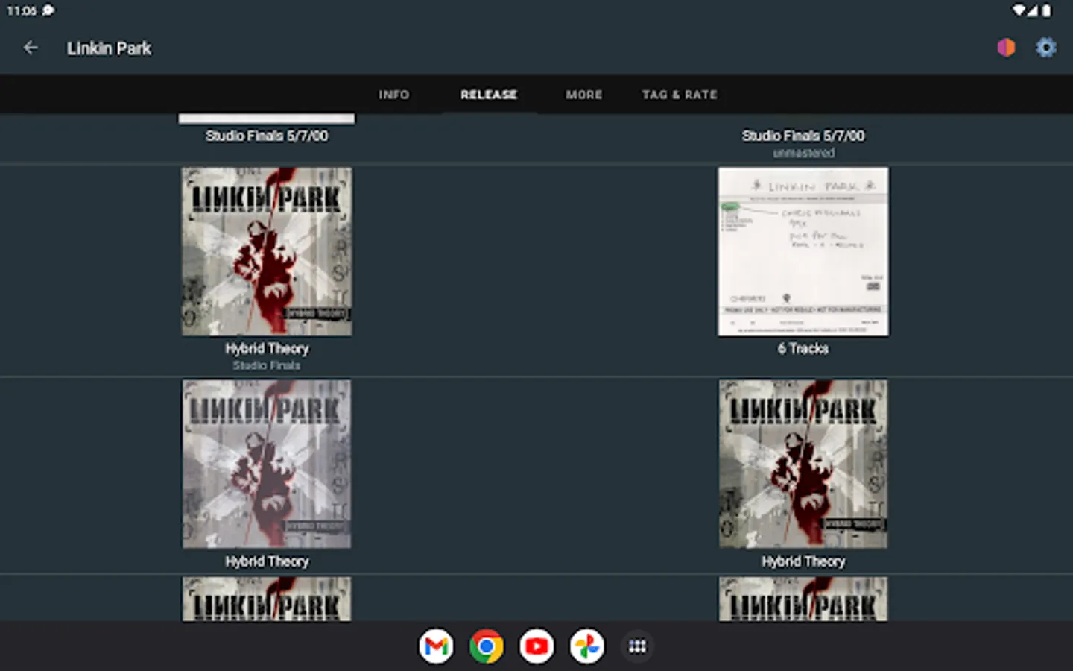Open Google Photos from the taskbar

pos(587,646)
